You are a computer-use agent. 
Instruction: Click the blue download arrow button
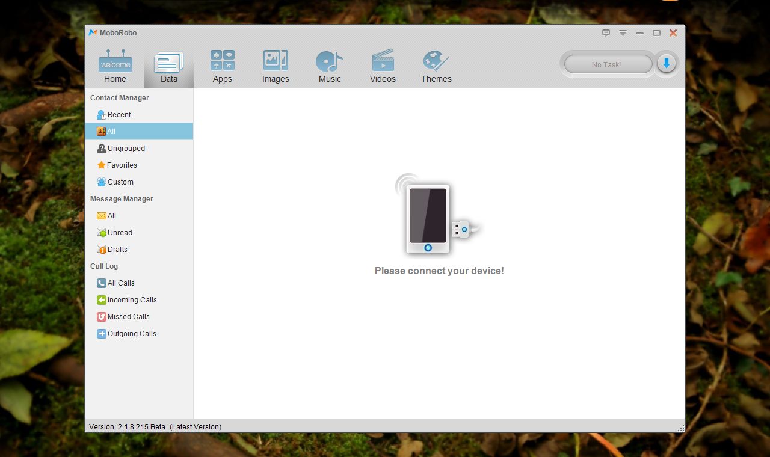click(x=666, y=63)
